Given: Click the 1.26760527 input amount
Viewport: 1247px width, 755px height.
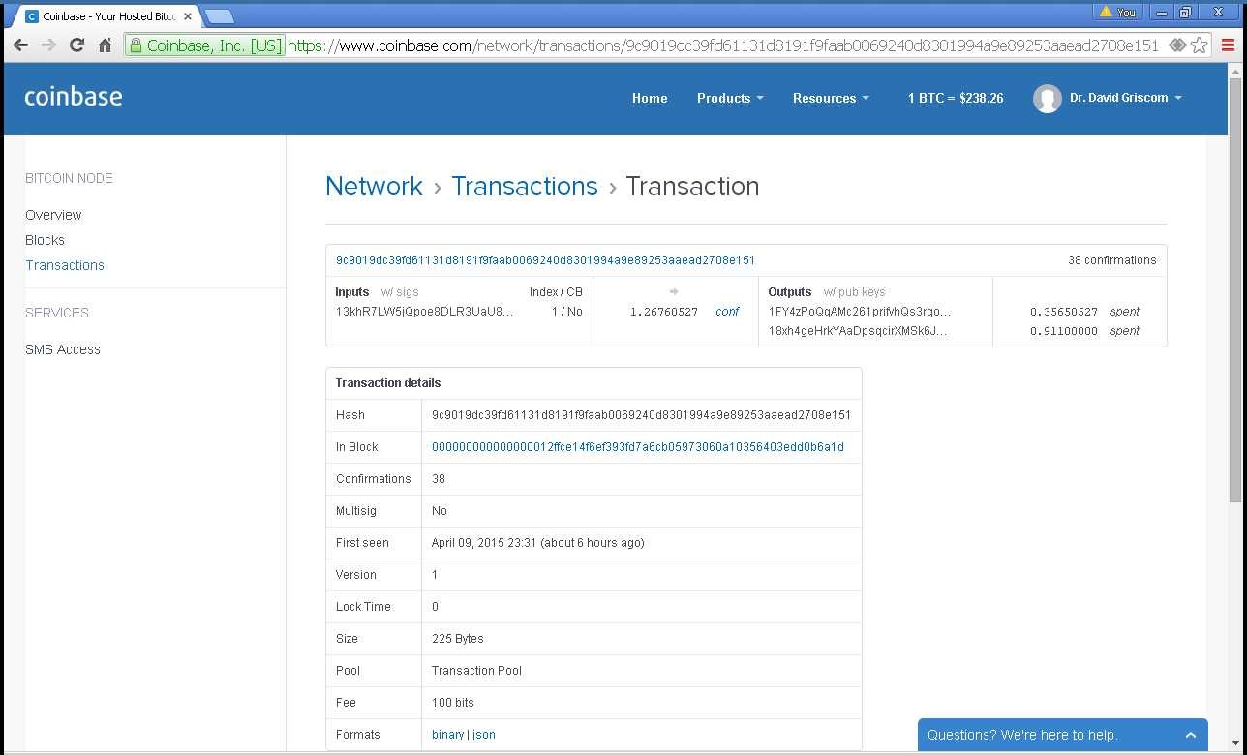Looking at the screenshot, I should [x=664, y=312].
